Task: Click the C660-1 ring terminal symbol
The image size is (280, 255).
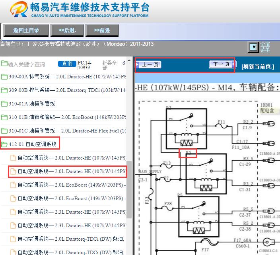Action: coord(269,242)
